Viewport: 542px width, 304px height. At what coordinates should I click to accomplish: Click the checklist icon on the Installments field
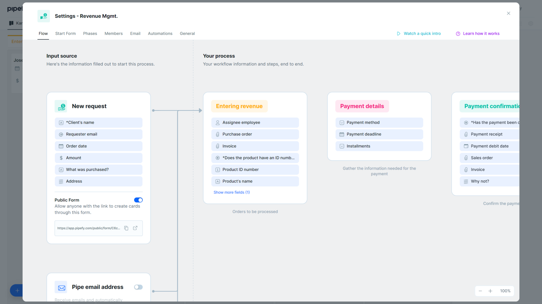pos(342,146)
